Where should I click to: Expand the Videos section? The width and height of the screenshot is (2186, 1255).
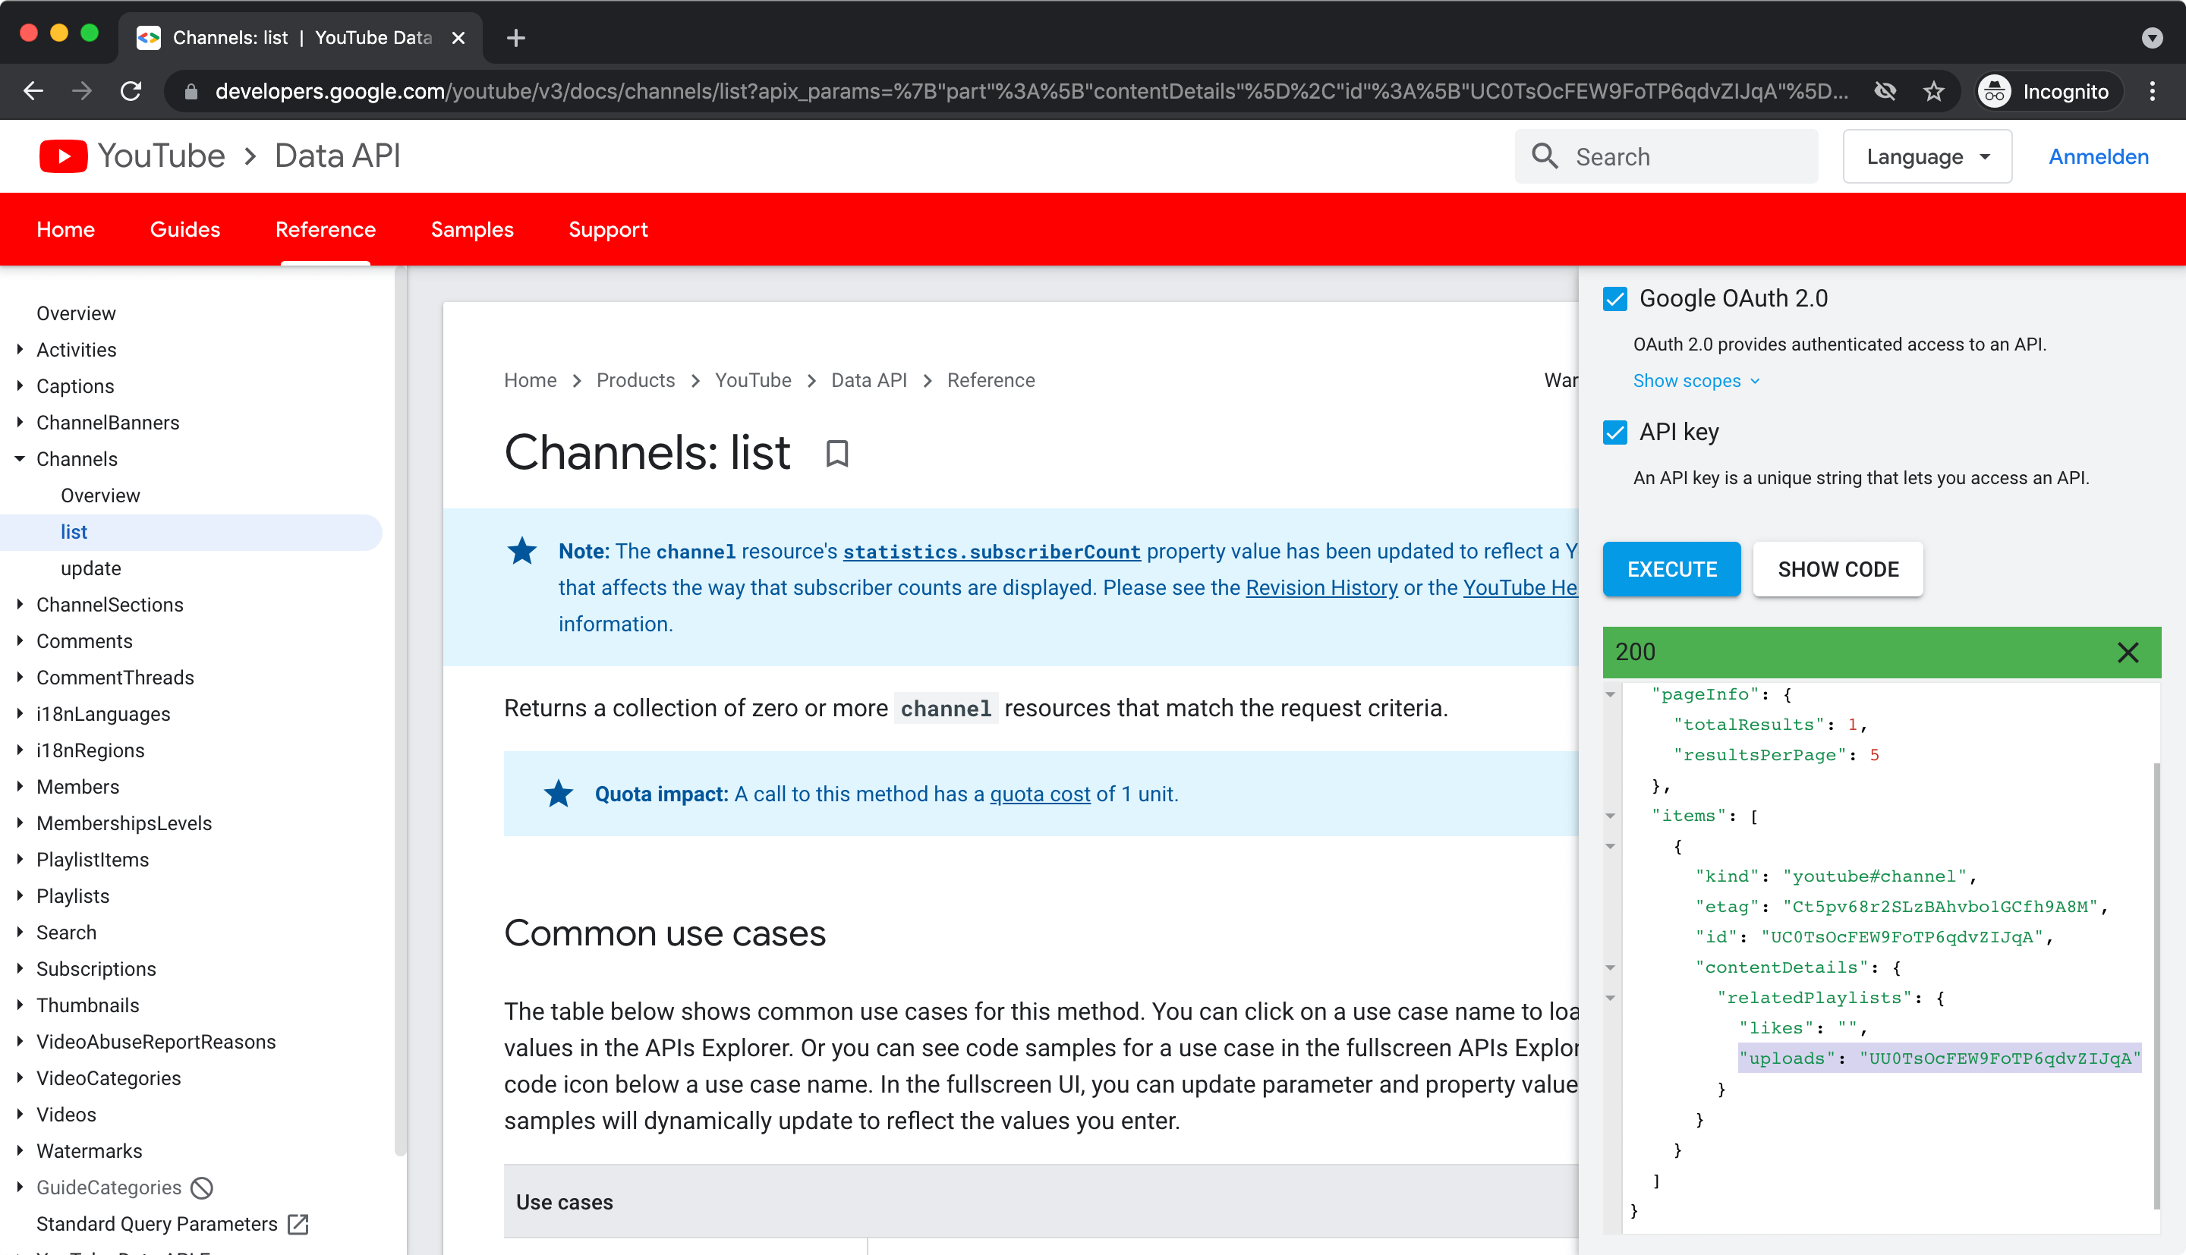[20, 1115]
